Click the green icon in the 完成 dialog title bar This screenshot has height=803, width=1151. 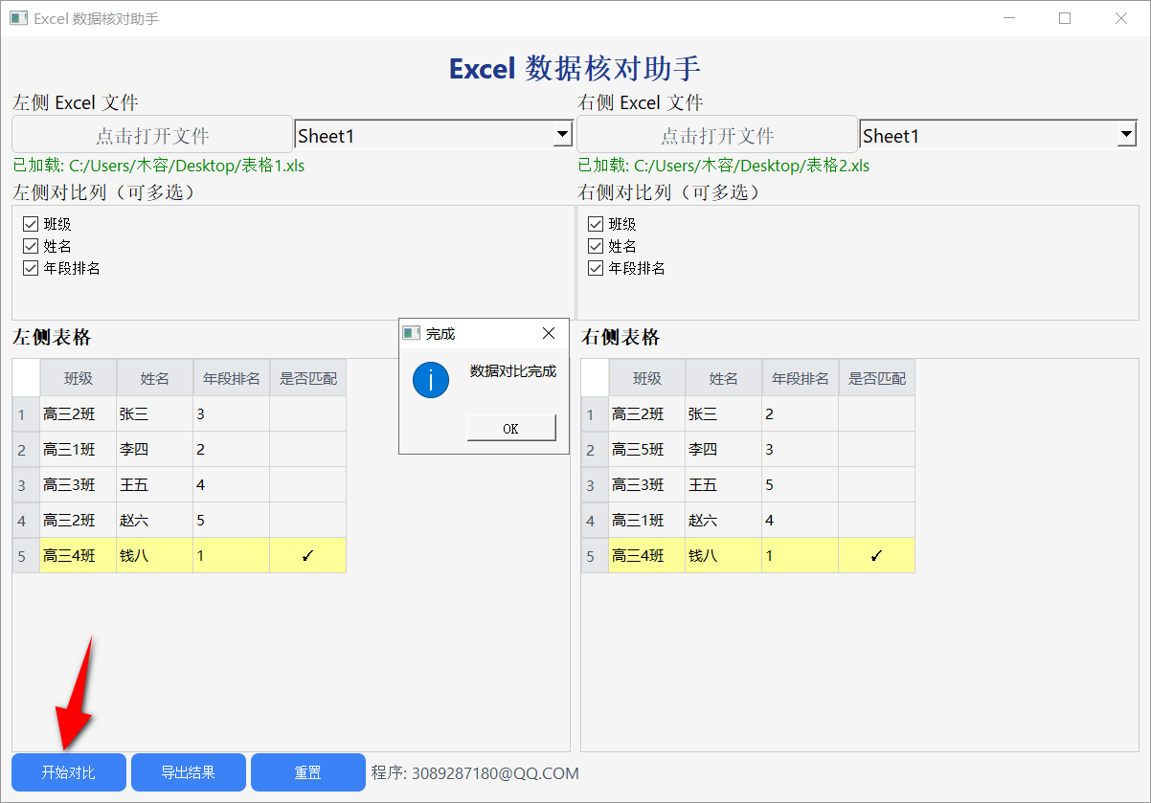pos(410,333)
